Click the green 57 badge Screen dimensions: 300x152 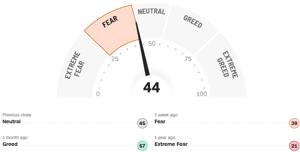(142, 146)
